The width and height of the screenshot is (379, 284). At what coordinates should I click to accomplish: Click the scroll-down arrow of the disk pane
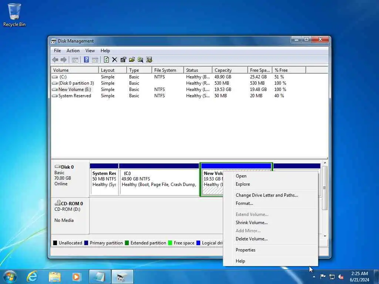325,236
